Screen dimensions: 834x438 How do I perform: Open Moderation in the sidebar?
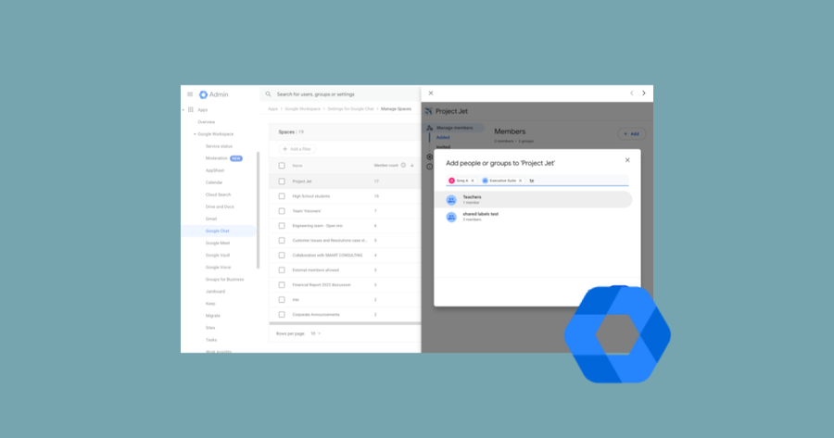pyautogui.click(x=217, y=158)
